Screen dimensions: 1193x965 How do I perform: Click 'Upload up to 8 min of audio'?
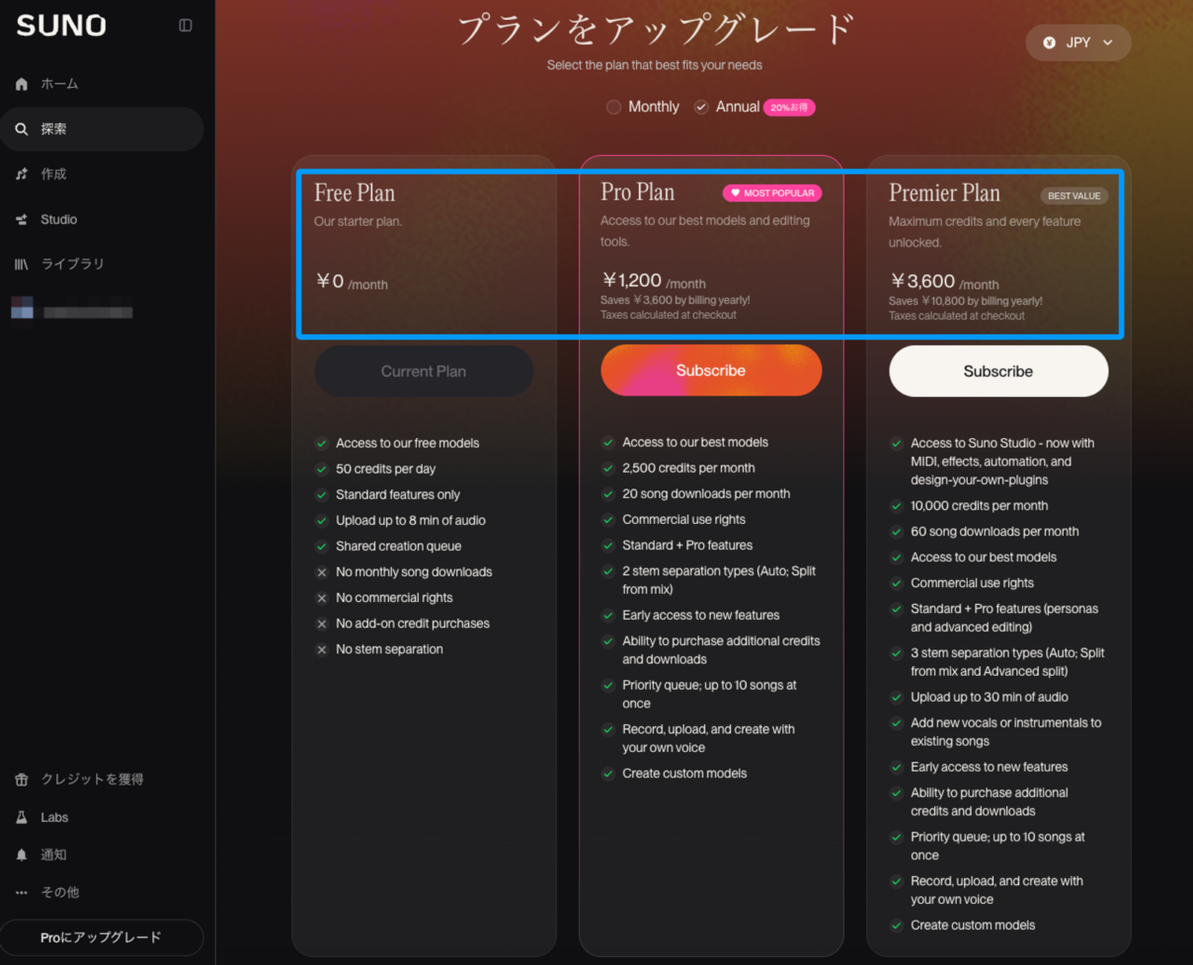click(411, 521)
